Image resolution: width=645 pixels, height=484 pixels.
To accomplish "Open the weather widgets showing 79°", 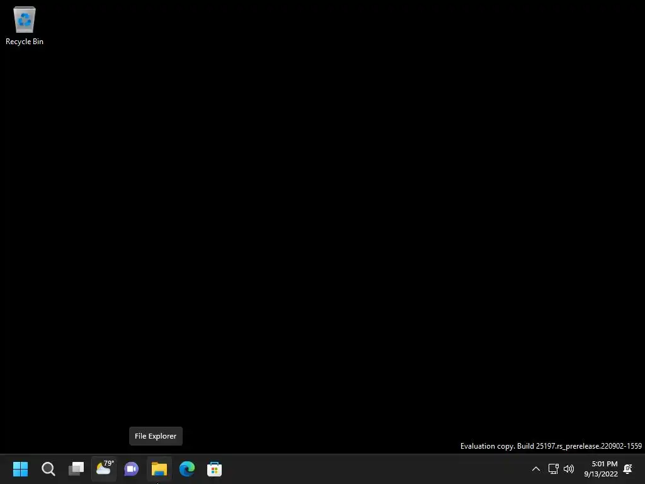I will (104, 469).
